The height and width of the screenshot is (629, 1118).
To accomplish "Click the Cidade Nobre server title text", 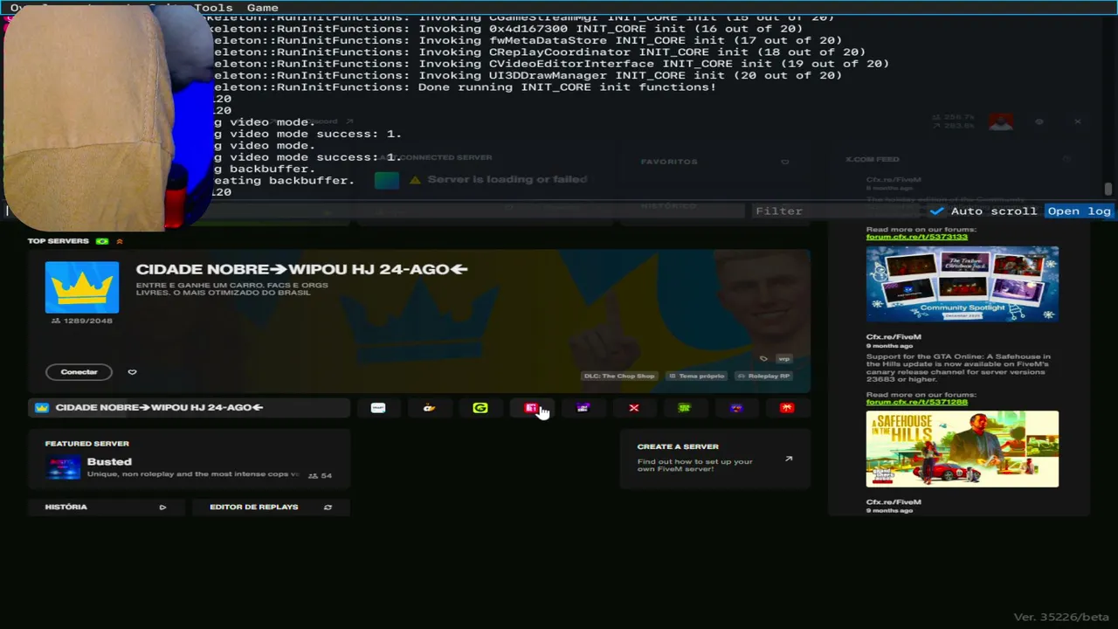I will 302,269.
